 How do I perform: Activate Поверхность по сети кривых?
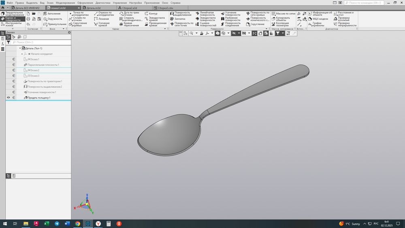click(258, 13)
